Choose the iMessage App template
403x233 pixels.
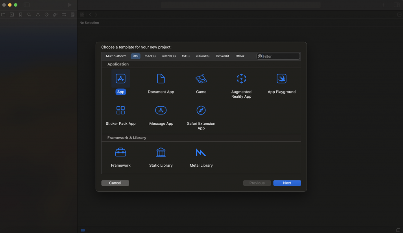(161, 110)
